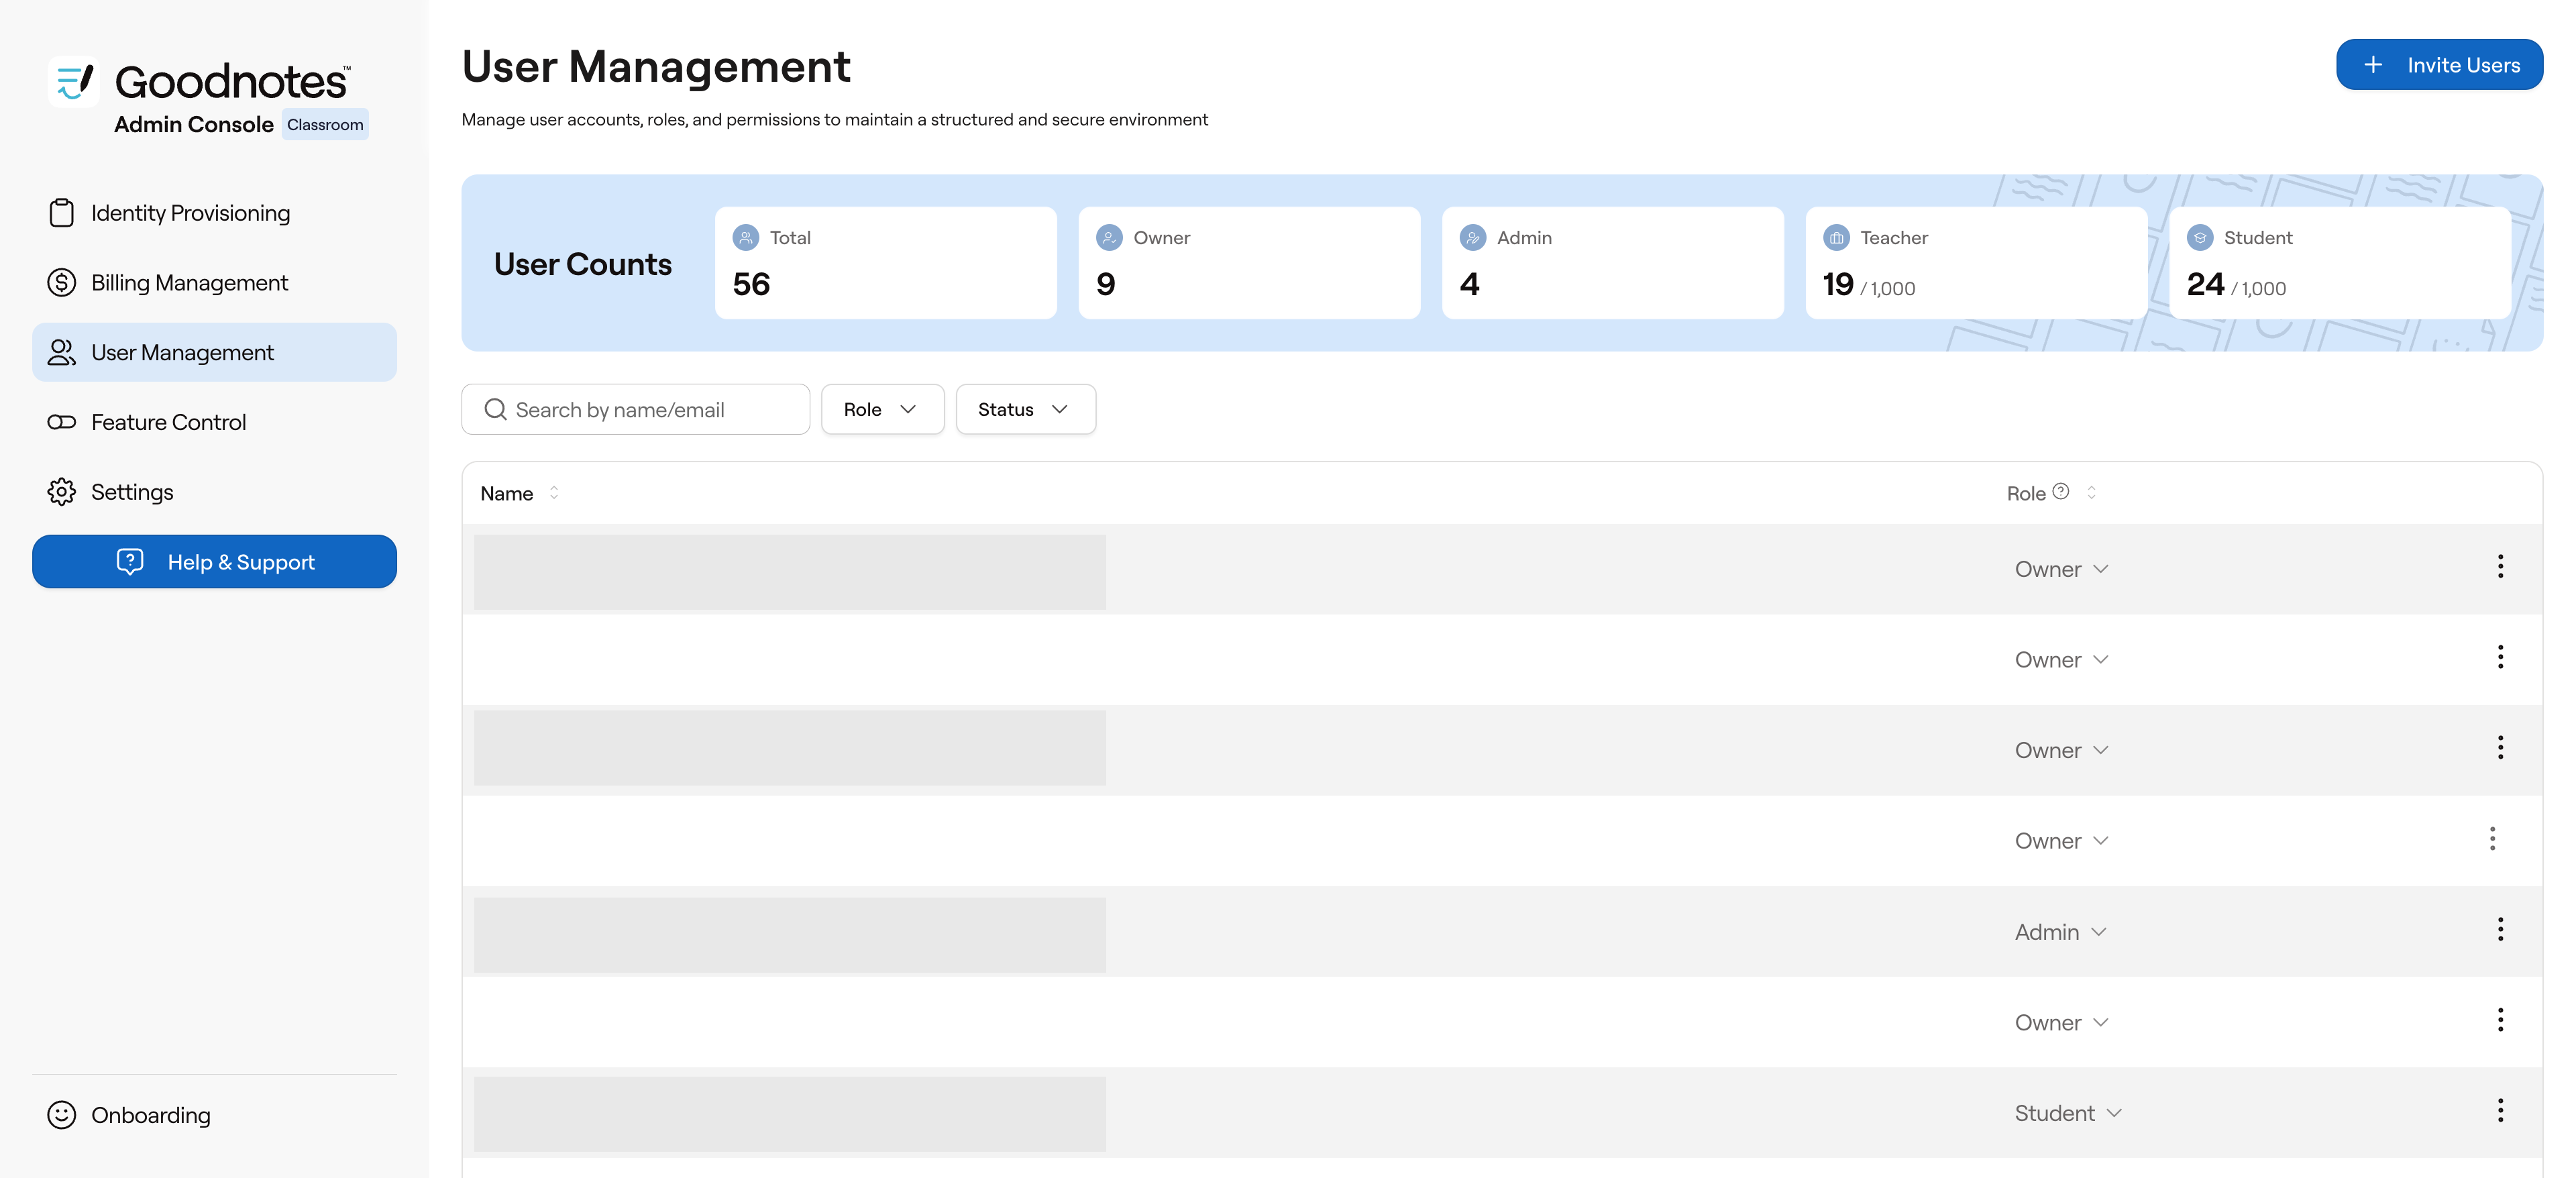Viewport: 2576px width, 1178px height.
Task: Click the Settings gear icon
Action: click(61, 492)
